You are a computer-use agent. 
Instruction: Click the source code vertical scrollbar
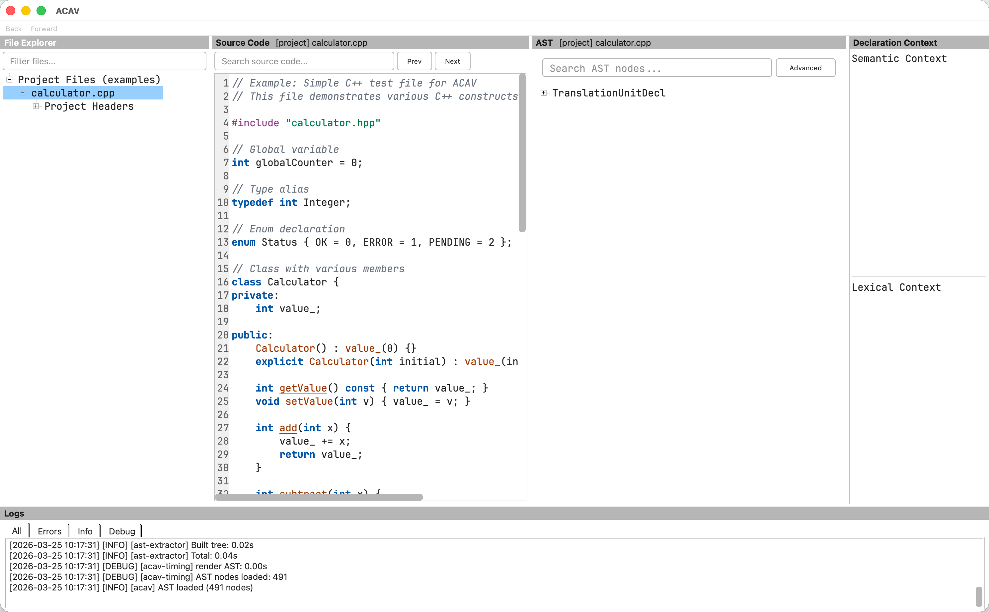point(522,154)
